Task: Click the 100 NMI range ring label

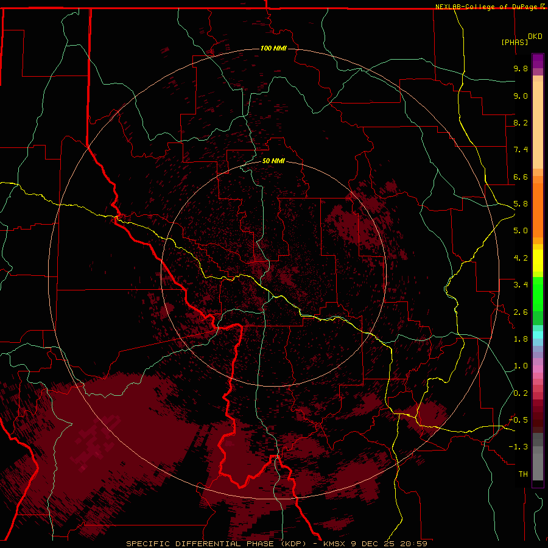Action: click(273, 48)
